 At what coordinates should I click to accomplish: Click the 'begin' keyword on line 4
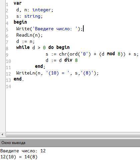click(20, 22)
